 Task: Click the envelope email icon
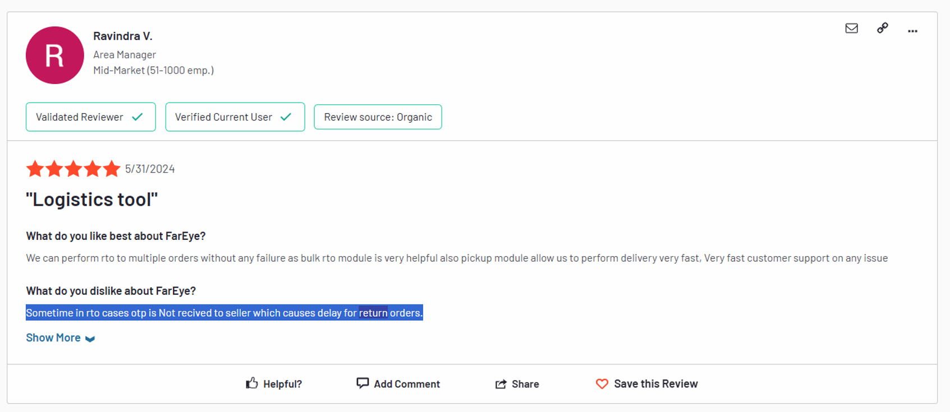851,28
